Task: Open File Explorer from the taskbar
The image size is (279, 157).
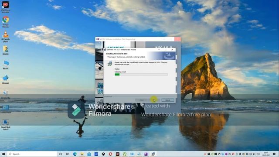Action: click(82, 154)
